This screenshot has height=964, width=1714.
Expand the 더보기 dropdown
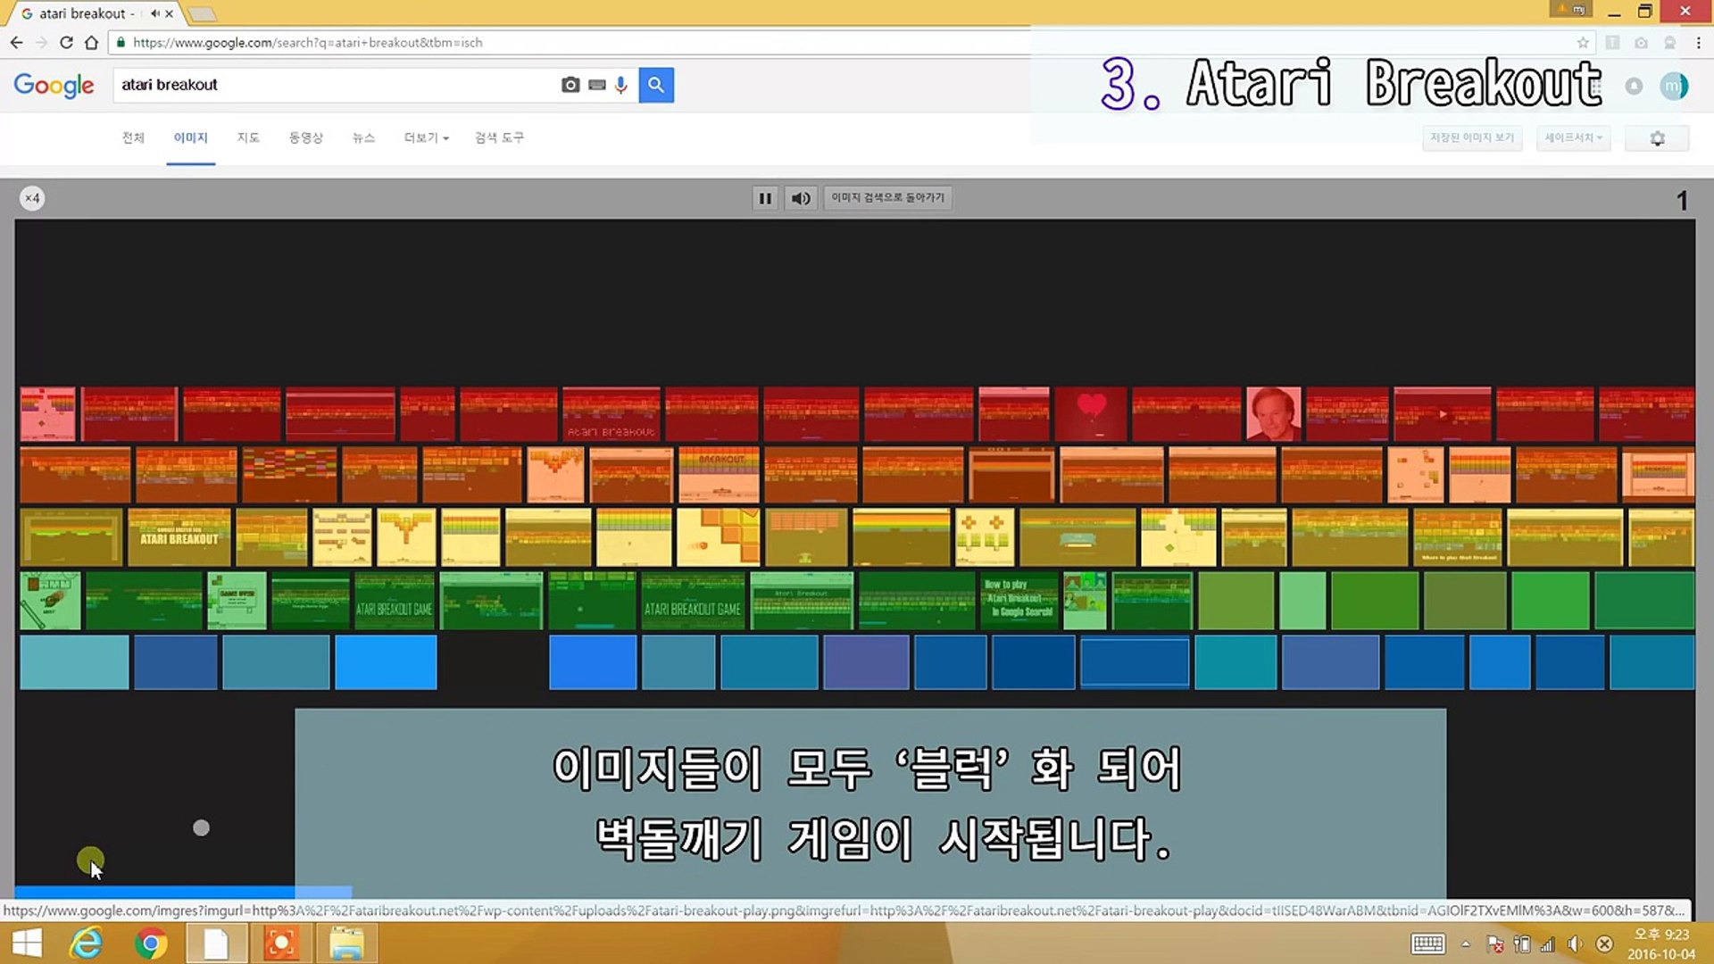pyautogui.click(x=426, y=137)
